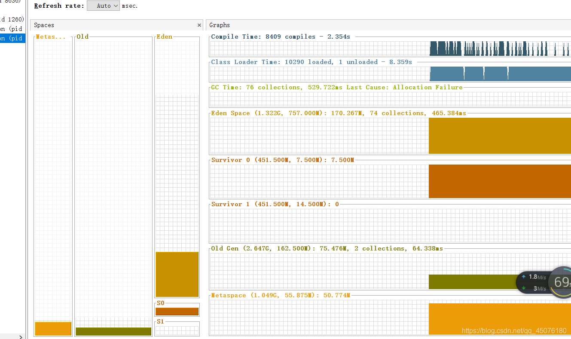Click the Eden usage bar in Spaces
This screenshot has width=571, height=339.
[177, 274]
